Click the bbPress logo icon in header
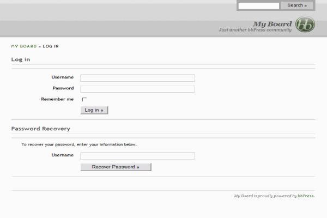Viewport: 327px width, 218px height. pos(305,25)
